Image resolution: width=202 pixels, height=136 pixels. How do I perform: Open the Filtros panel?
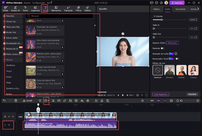[x=79, y=9]
